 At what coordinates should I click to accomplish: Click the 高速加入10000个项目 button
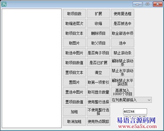pyautogui.click(x=122, y=92)
